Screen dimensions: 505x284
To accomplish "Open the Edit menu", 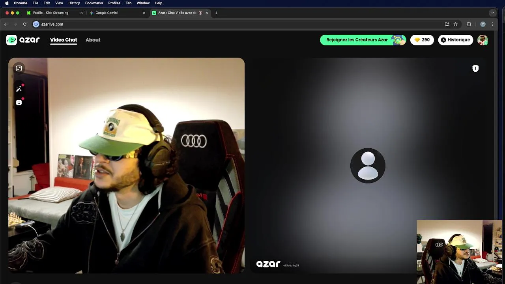I will tap(47, 3).
